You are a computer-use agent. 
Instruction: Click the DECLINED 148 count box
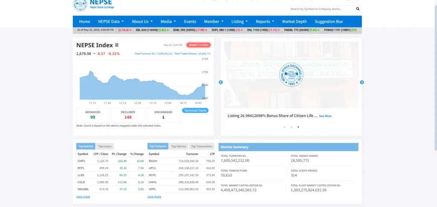coord(128,115)
